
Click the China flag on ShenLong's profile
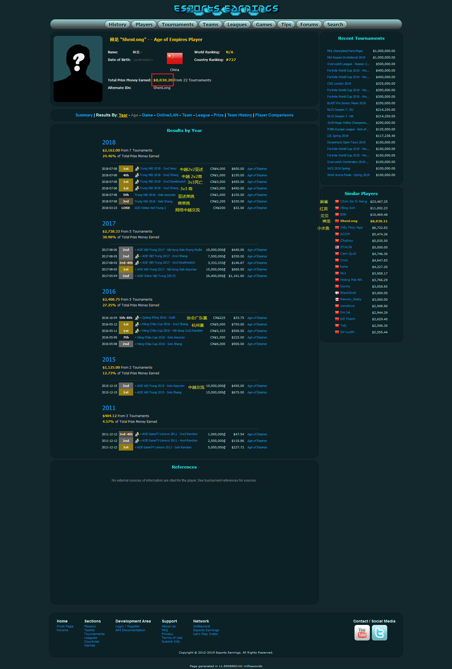click(x=174, y=58)
